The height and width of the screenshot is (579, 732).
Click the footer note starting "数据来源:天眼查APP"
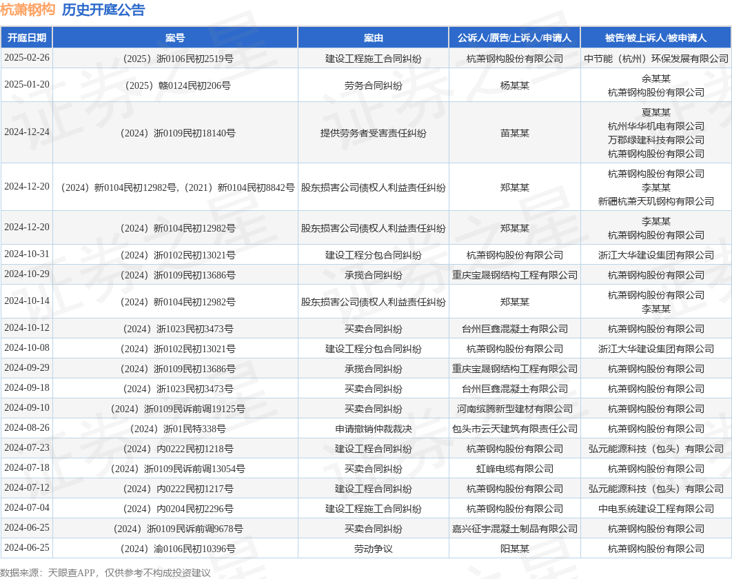coord(105,573)
